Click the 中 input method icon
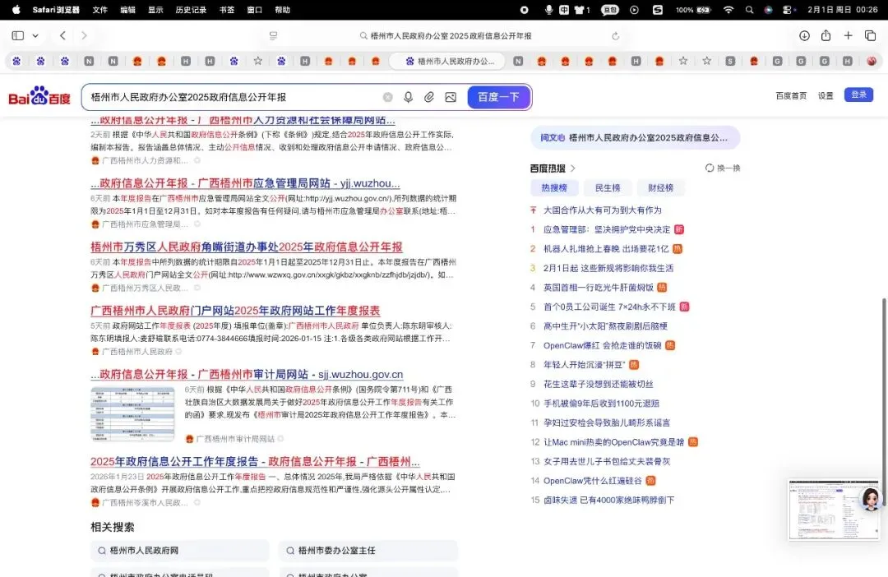The width and height of the screenshot is (888, 577). 564,10
